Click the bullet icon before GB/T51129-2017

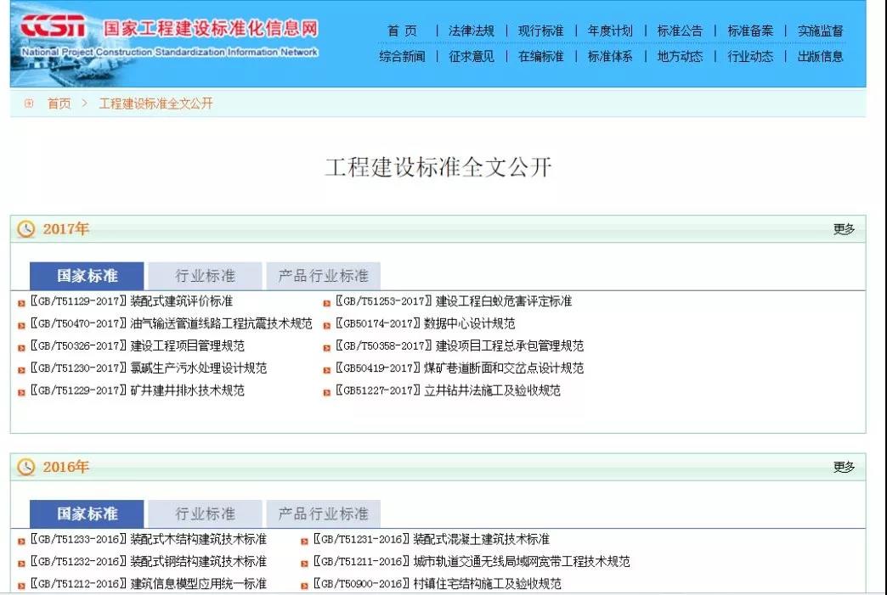(x=21, y=302)
